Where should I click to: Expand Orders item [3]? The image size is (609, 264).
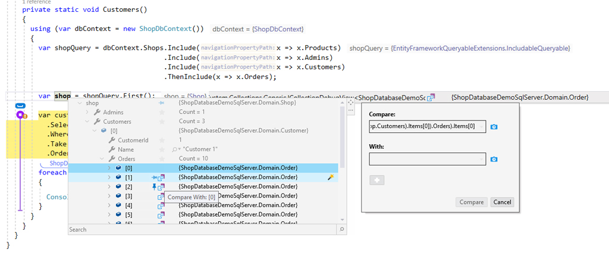[x=109, y=196]
